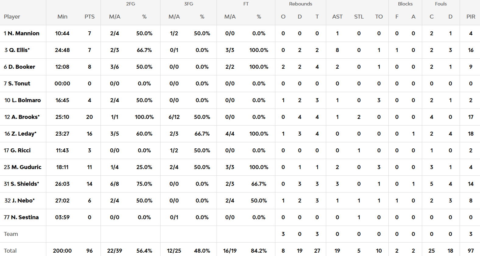The height and width of the screenshot is (256, 480).
Task: Click the STL column header
Action: pos(359,17)
